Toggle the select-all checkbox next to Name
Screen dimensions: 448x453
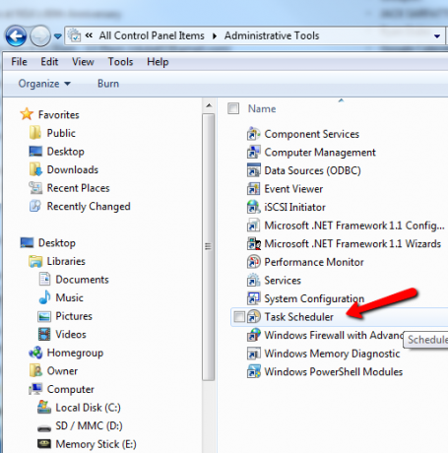click(233, 108)
